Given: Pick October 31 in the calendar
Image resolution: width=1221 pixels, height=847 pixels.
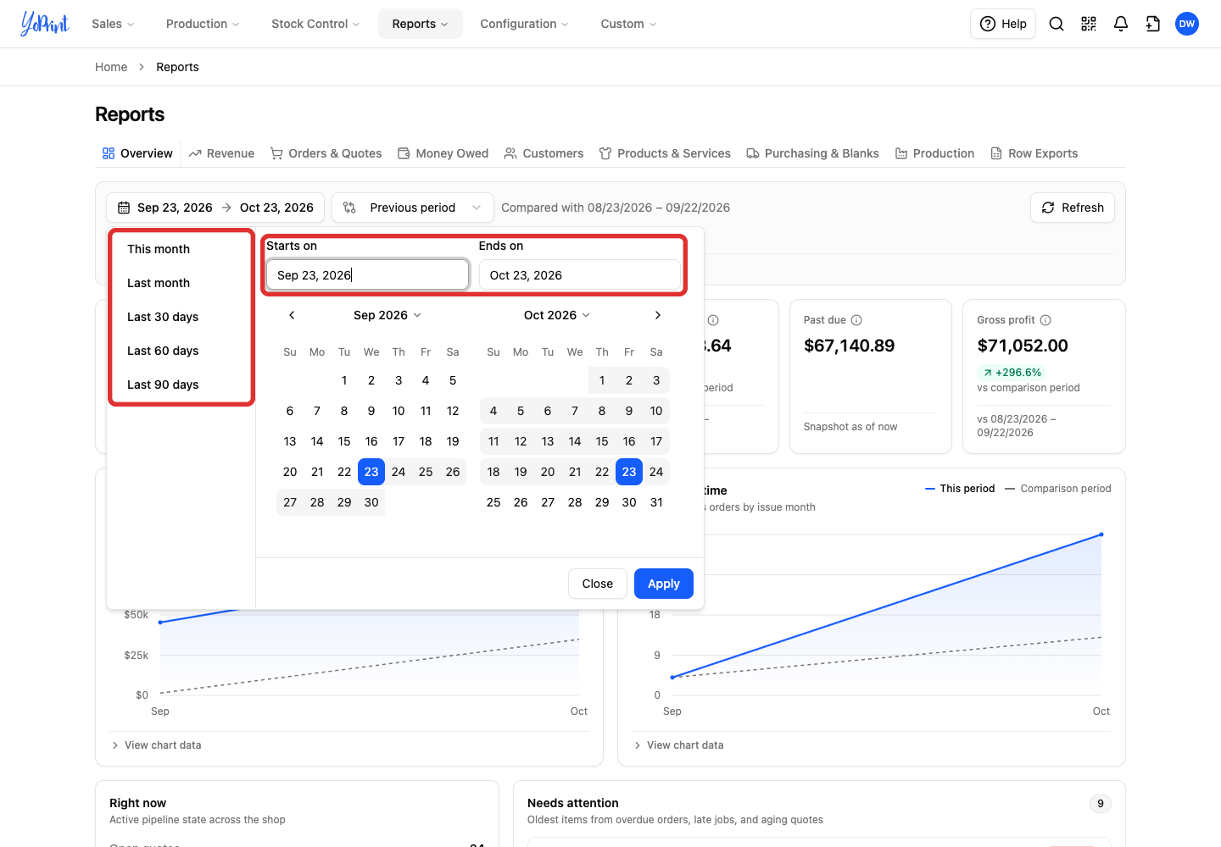Looking at the screenshot, I should tap(656, 502).
